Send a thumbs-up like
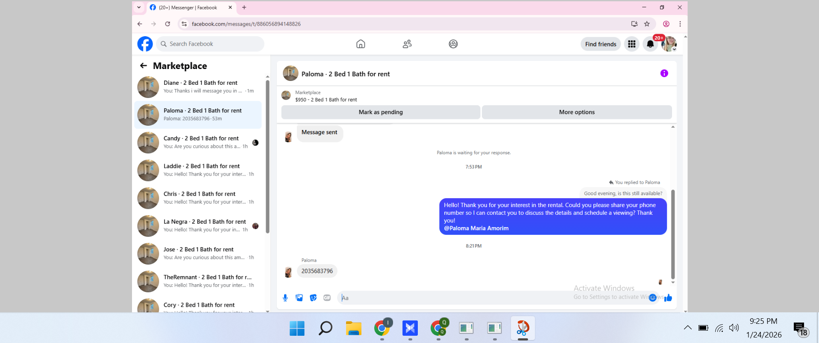Screen dimensions: 819x343 [668, 298]
